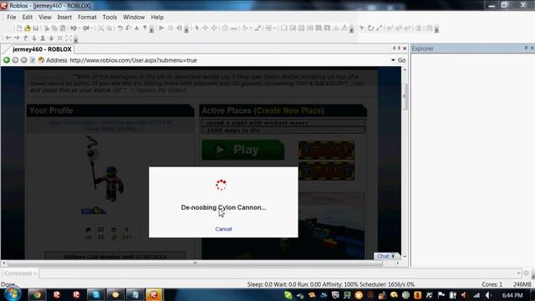Click the browser Stop button

pos(24,60)
